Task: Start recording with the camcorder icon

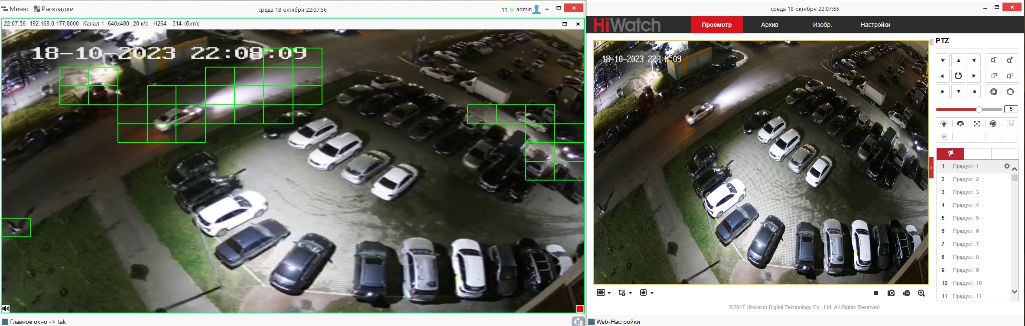Action: (906, 293)
